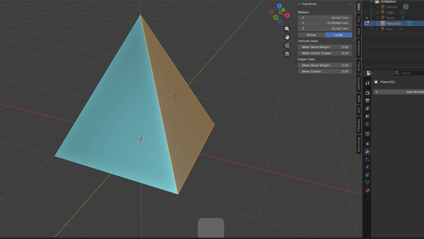Viewport: 424px width, 239px height.
Task: Open the Tool properties tab icon
Action: [367, 83]
